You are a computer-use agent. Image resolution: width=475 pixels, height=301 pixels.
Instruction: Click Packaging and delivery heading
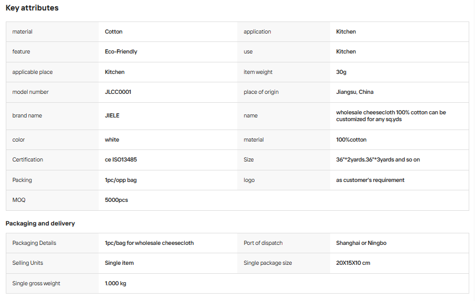coord(40,223)
